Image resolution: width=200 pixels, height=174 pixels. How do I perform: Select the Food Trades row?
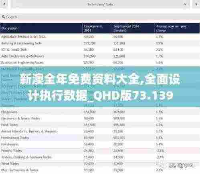point(100,125)
